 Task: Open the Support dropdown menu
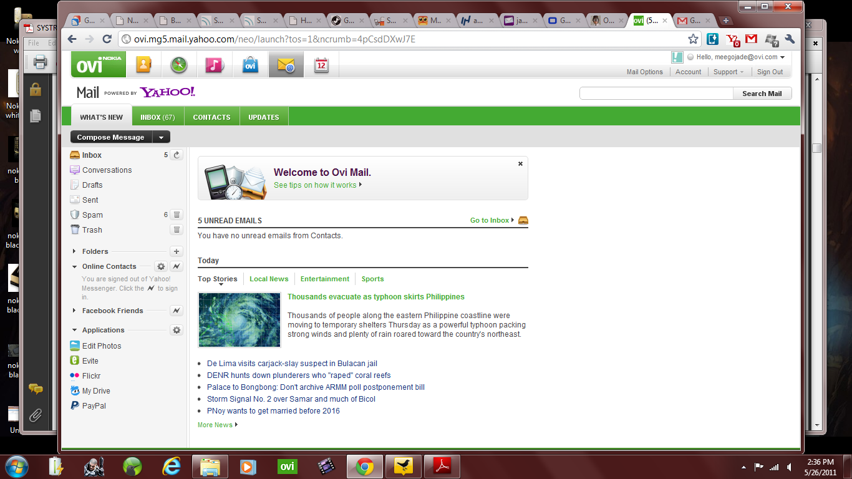729,72
